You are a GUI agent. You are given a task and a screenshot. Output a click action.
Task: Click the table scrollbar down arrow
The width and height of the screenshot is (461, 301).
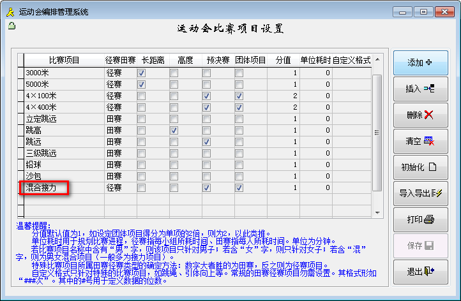377,213
